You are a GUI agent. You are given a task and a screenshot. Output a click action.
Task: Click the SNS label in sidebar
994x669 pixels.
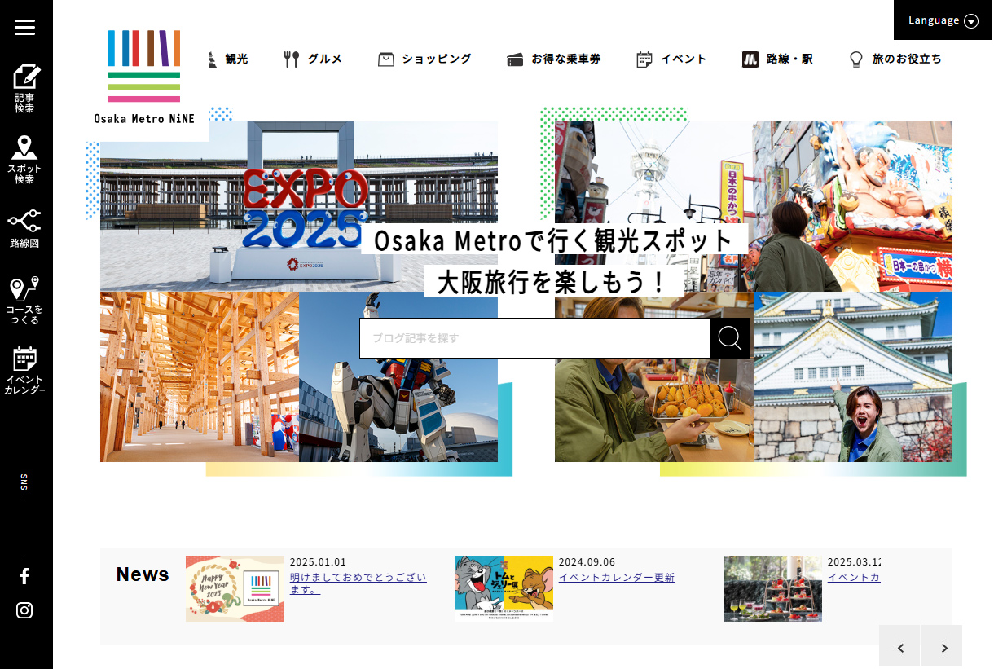click(x=24, y=481)
